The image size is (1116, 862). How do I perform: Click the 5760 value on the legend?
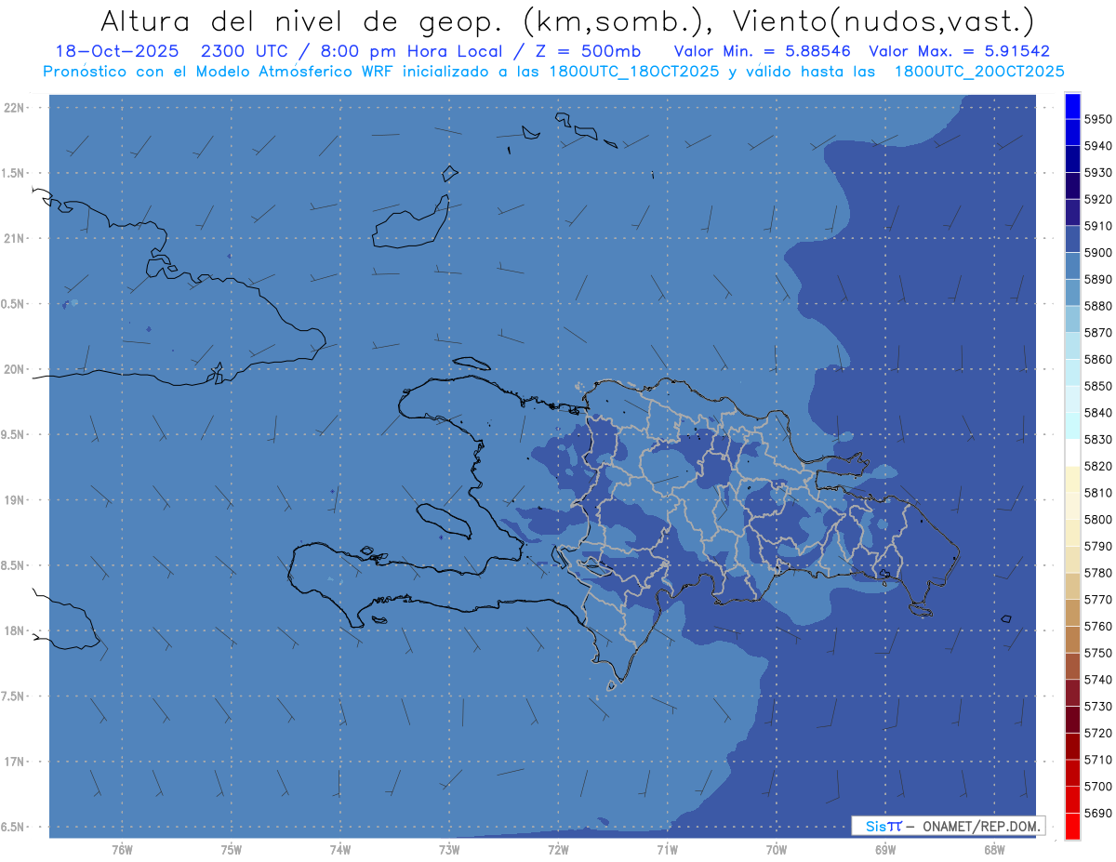point(1097,626)
